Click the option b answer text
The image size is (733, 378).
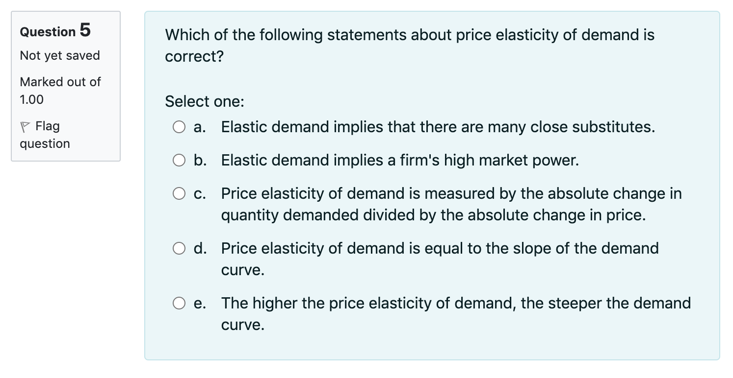click(400, 160)
